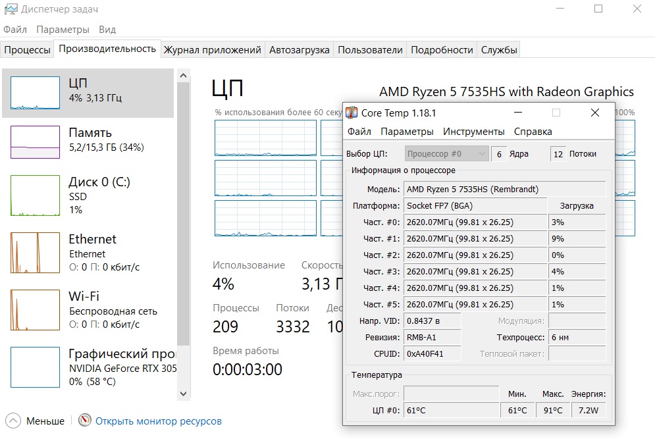Click the Потоки count field showing 12

[x=558, y=154]
